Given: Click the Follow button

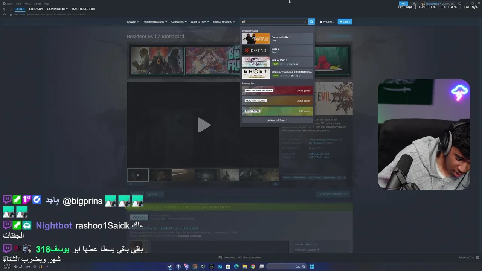Looking at the screenshot, I should [x=137, y=194].
